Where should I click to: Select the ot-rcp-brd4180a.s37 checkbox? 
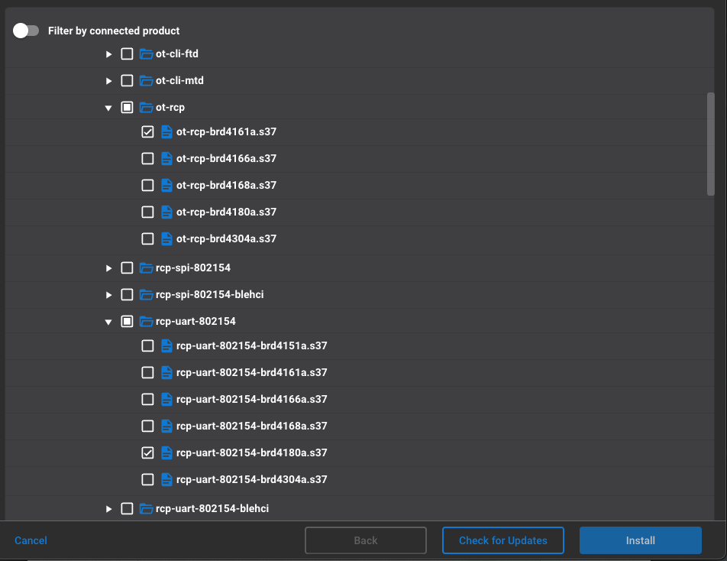pyautogui.click(x=147, y=212)
